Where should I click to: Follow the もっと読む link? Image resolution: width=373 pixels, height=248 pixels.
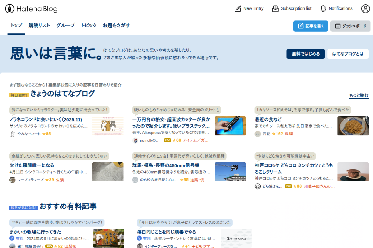359,95
